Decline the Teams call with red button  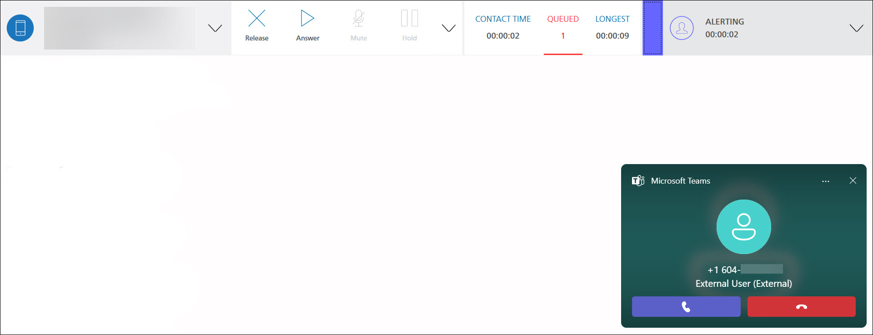tap(802, 307)
